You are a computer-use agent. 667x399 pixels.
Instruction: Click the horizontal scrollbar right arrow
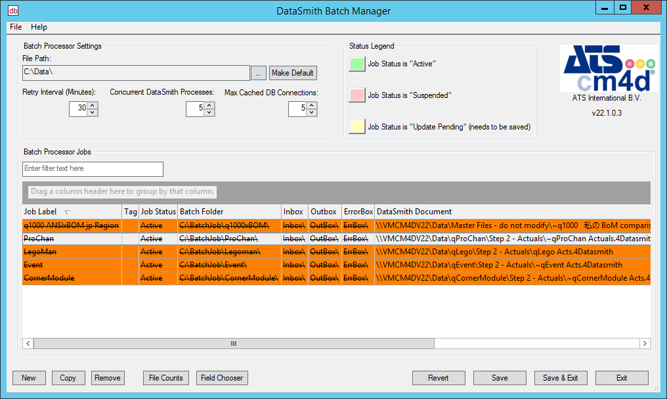coord(645,343)
